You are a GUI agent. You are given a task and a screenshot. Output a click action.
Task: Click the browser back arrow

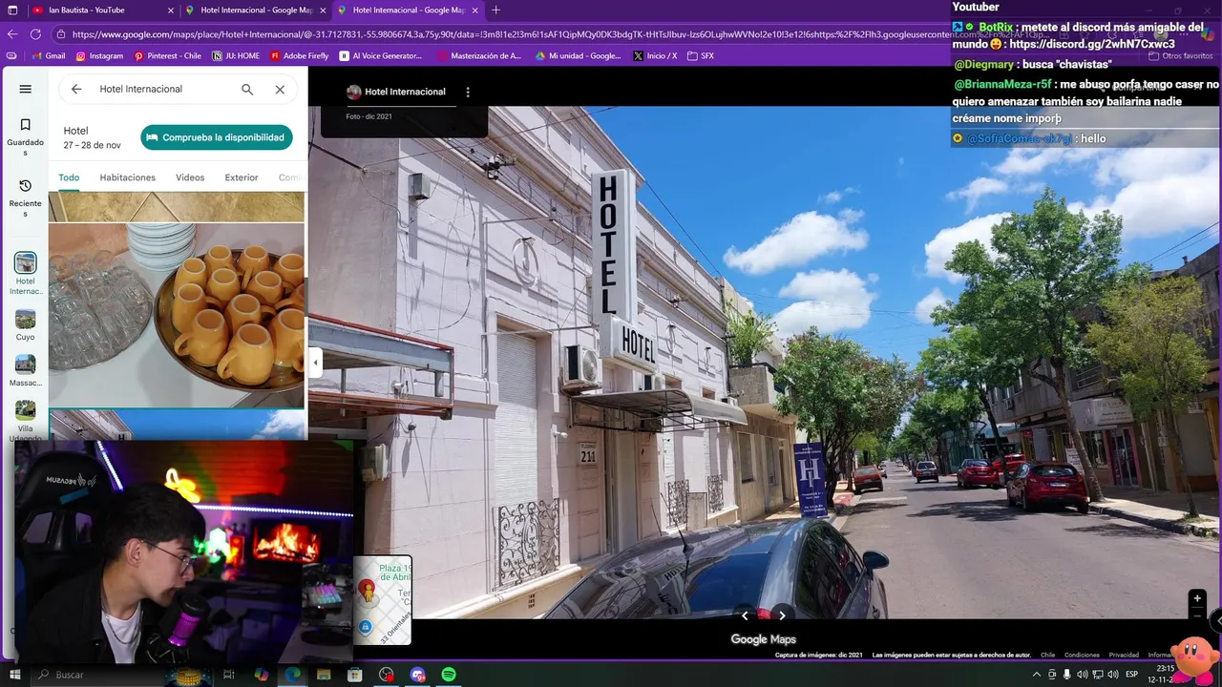12,33
